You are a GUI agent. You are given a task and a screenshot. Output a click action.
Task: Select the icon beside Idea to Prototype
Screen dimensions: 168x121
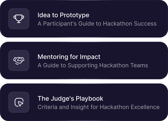(x=19, y=19)
